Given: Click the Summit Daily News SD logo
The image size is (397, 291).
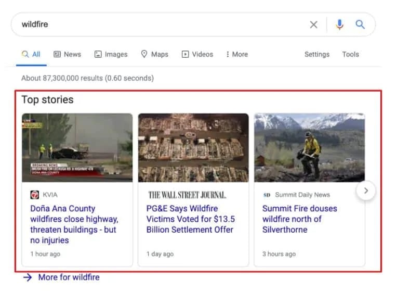Looking at the screenshot, I should pyautogui.click(x=267, y=195).
